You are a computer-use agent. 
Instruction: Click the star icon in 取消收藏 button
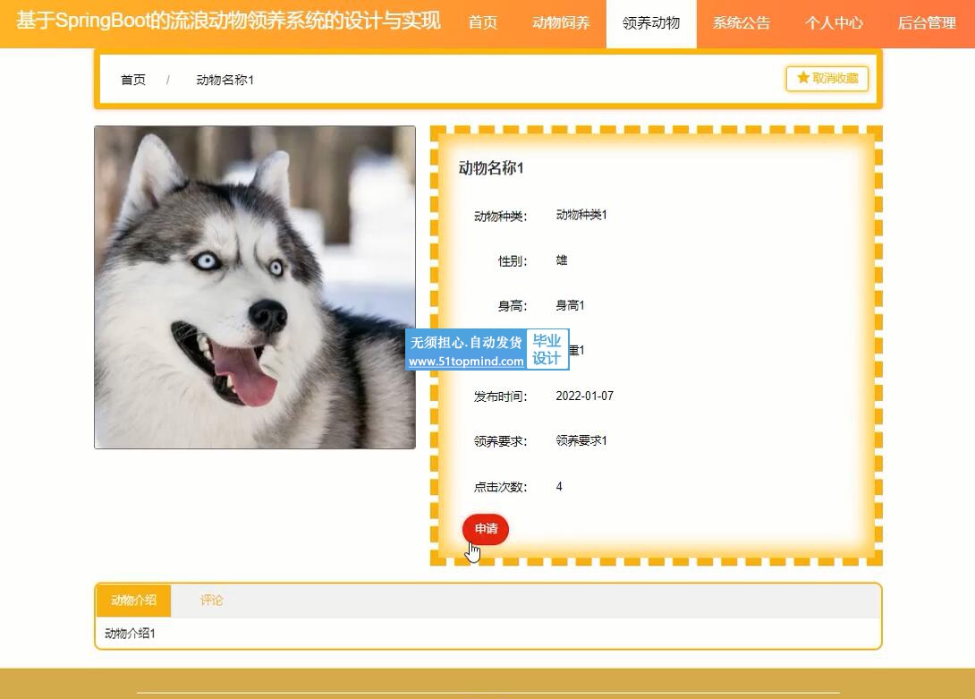[803, 78]
